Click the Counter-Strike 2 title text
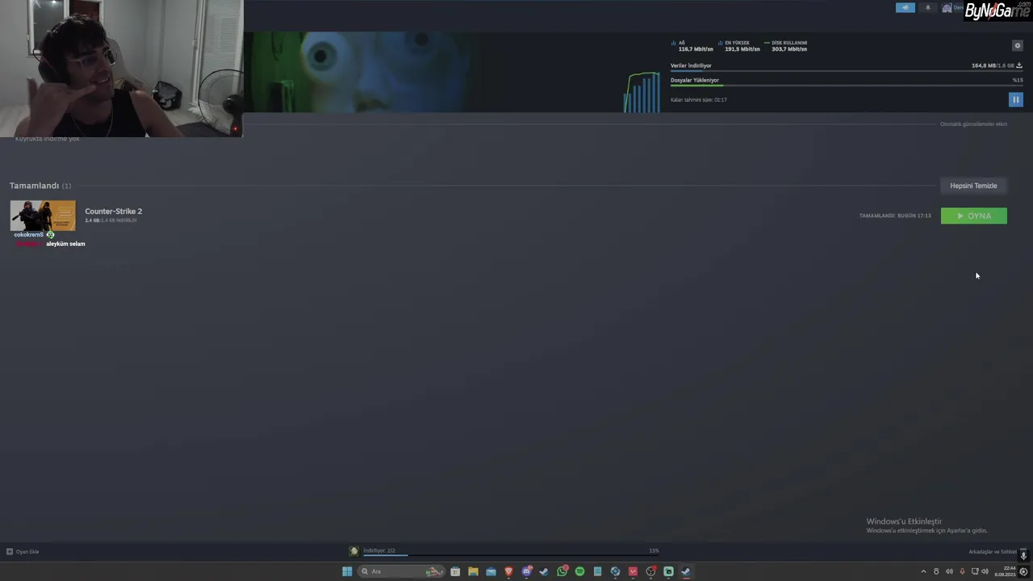Screen dimensions: 1033x581 coord(113,211)
